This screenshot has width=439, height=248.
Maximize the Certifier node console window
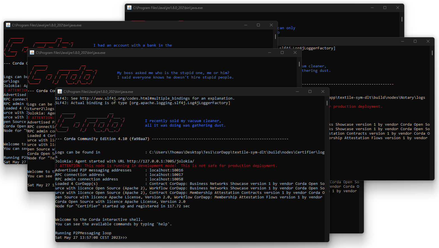[x=310, y=91]
